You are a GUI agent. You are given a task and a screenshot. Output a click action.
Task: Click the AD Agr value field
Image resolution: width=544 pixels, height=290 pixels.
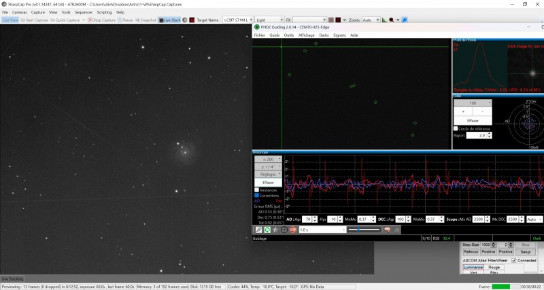coord(307,219)
